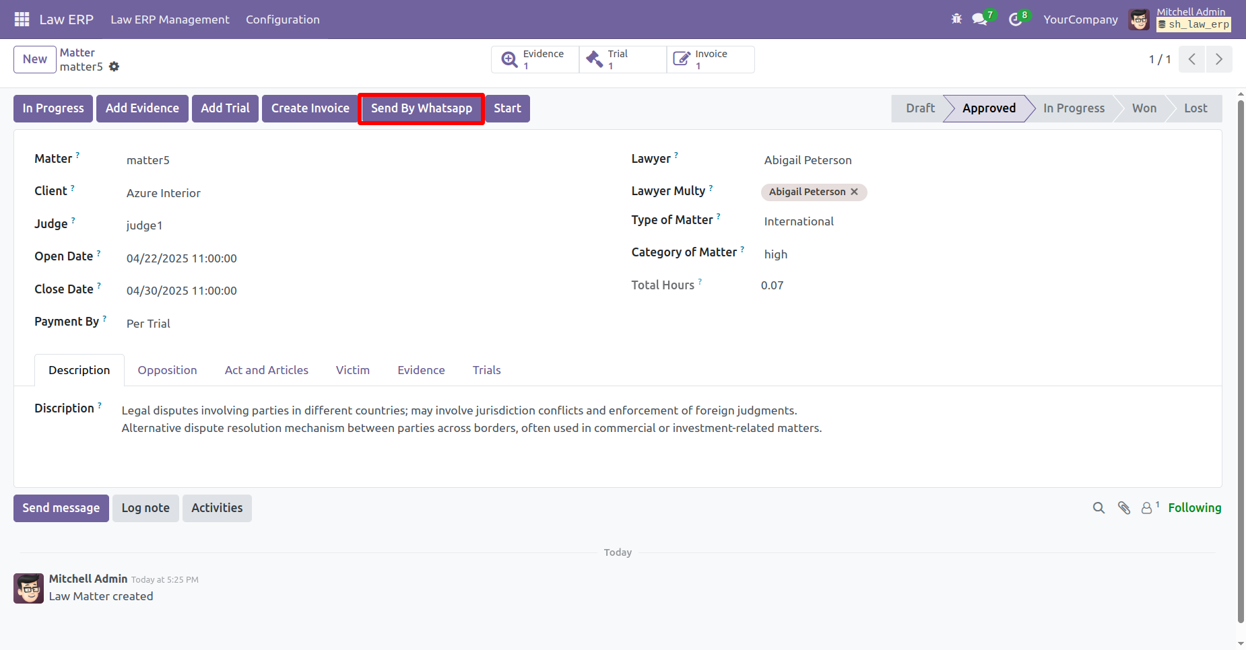Open Trial smart button with gavel icon
This screenshot has height=650, width=1246.
pyautogui.click(x=623, y=59)
